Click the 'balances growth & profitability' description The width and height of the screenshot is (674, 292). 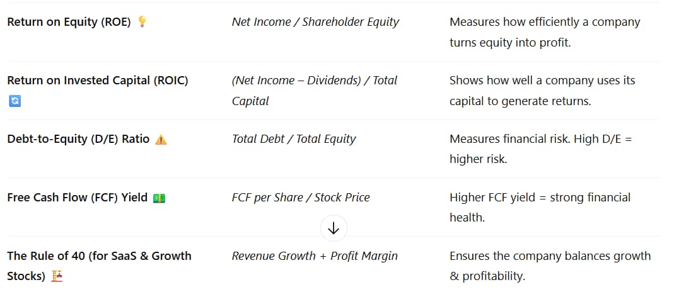(x=550, y=266)
